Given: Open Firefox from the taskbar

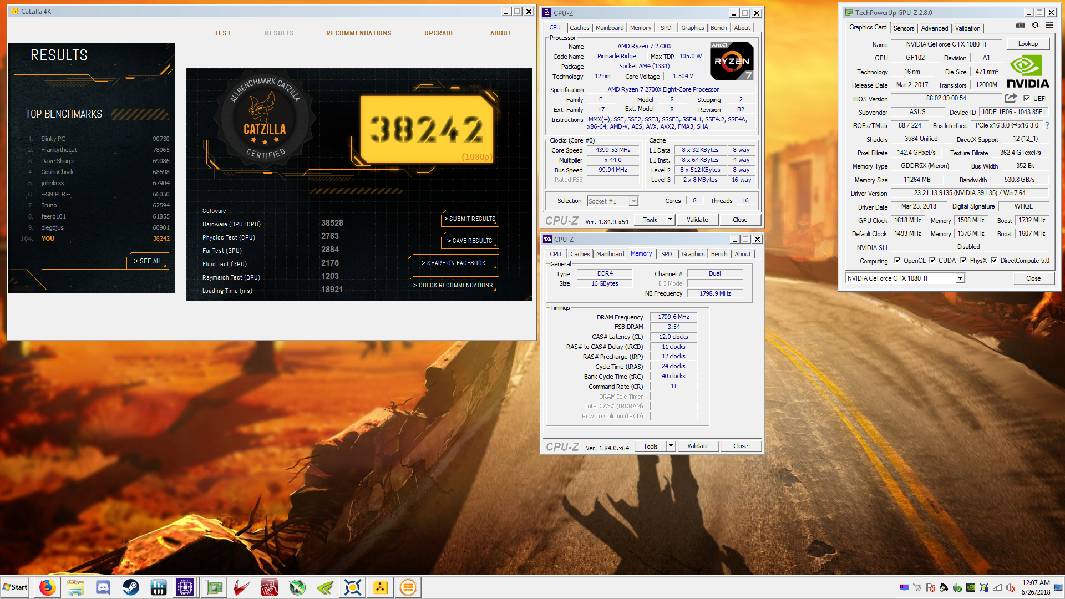Looking at the screenshot, I should (x=48, y=587).
